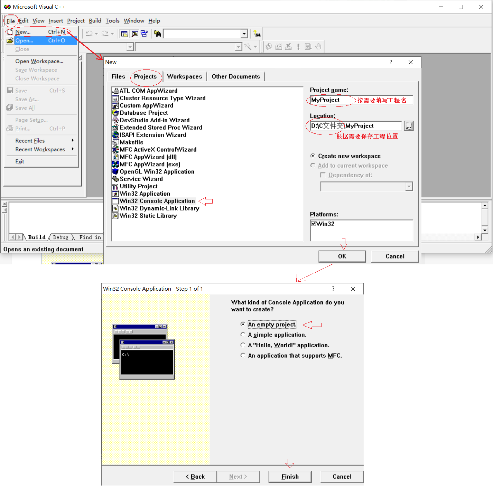Screen dimensions: 493x489
Task: Toggle the Workspace window icon
Action: pos(124,34)
